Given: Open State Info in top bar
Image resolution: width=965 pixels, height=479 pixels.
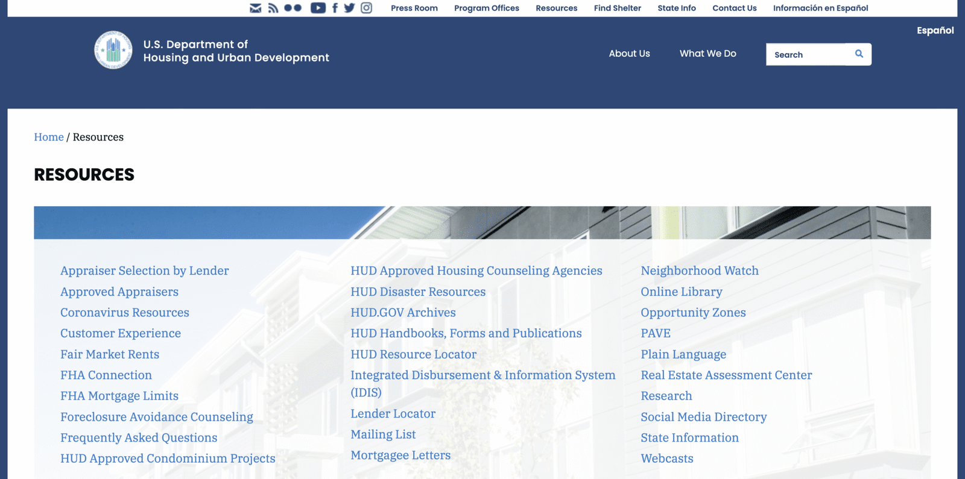Looking at the screenshot, I should (x=677, y=8).
